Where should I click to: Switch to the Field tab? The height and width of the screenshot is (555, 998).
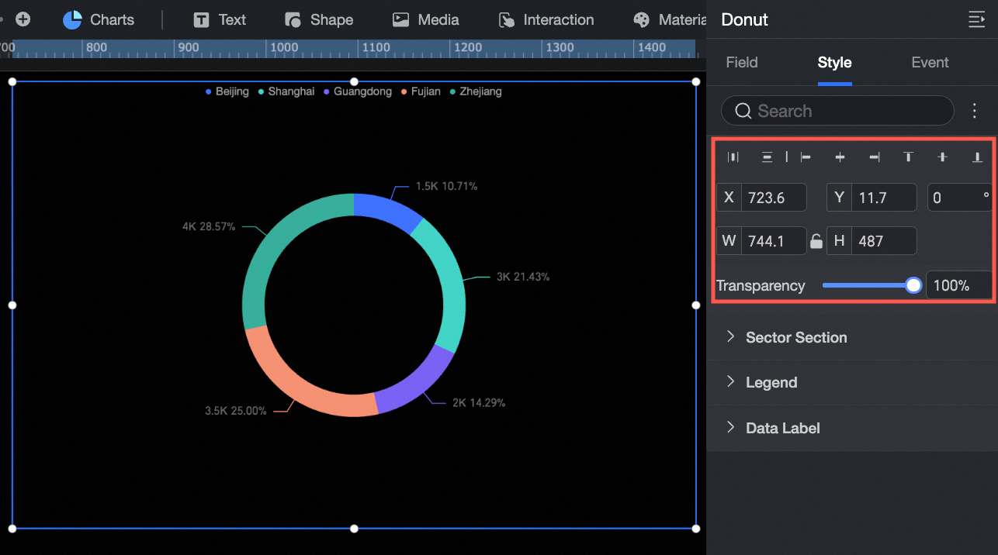[x=742, y=63]
